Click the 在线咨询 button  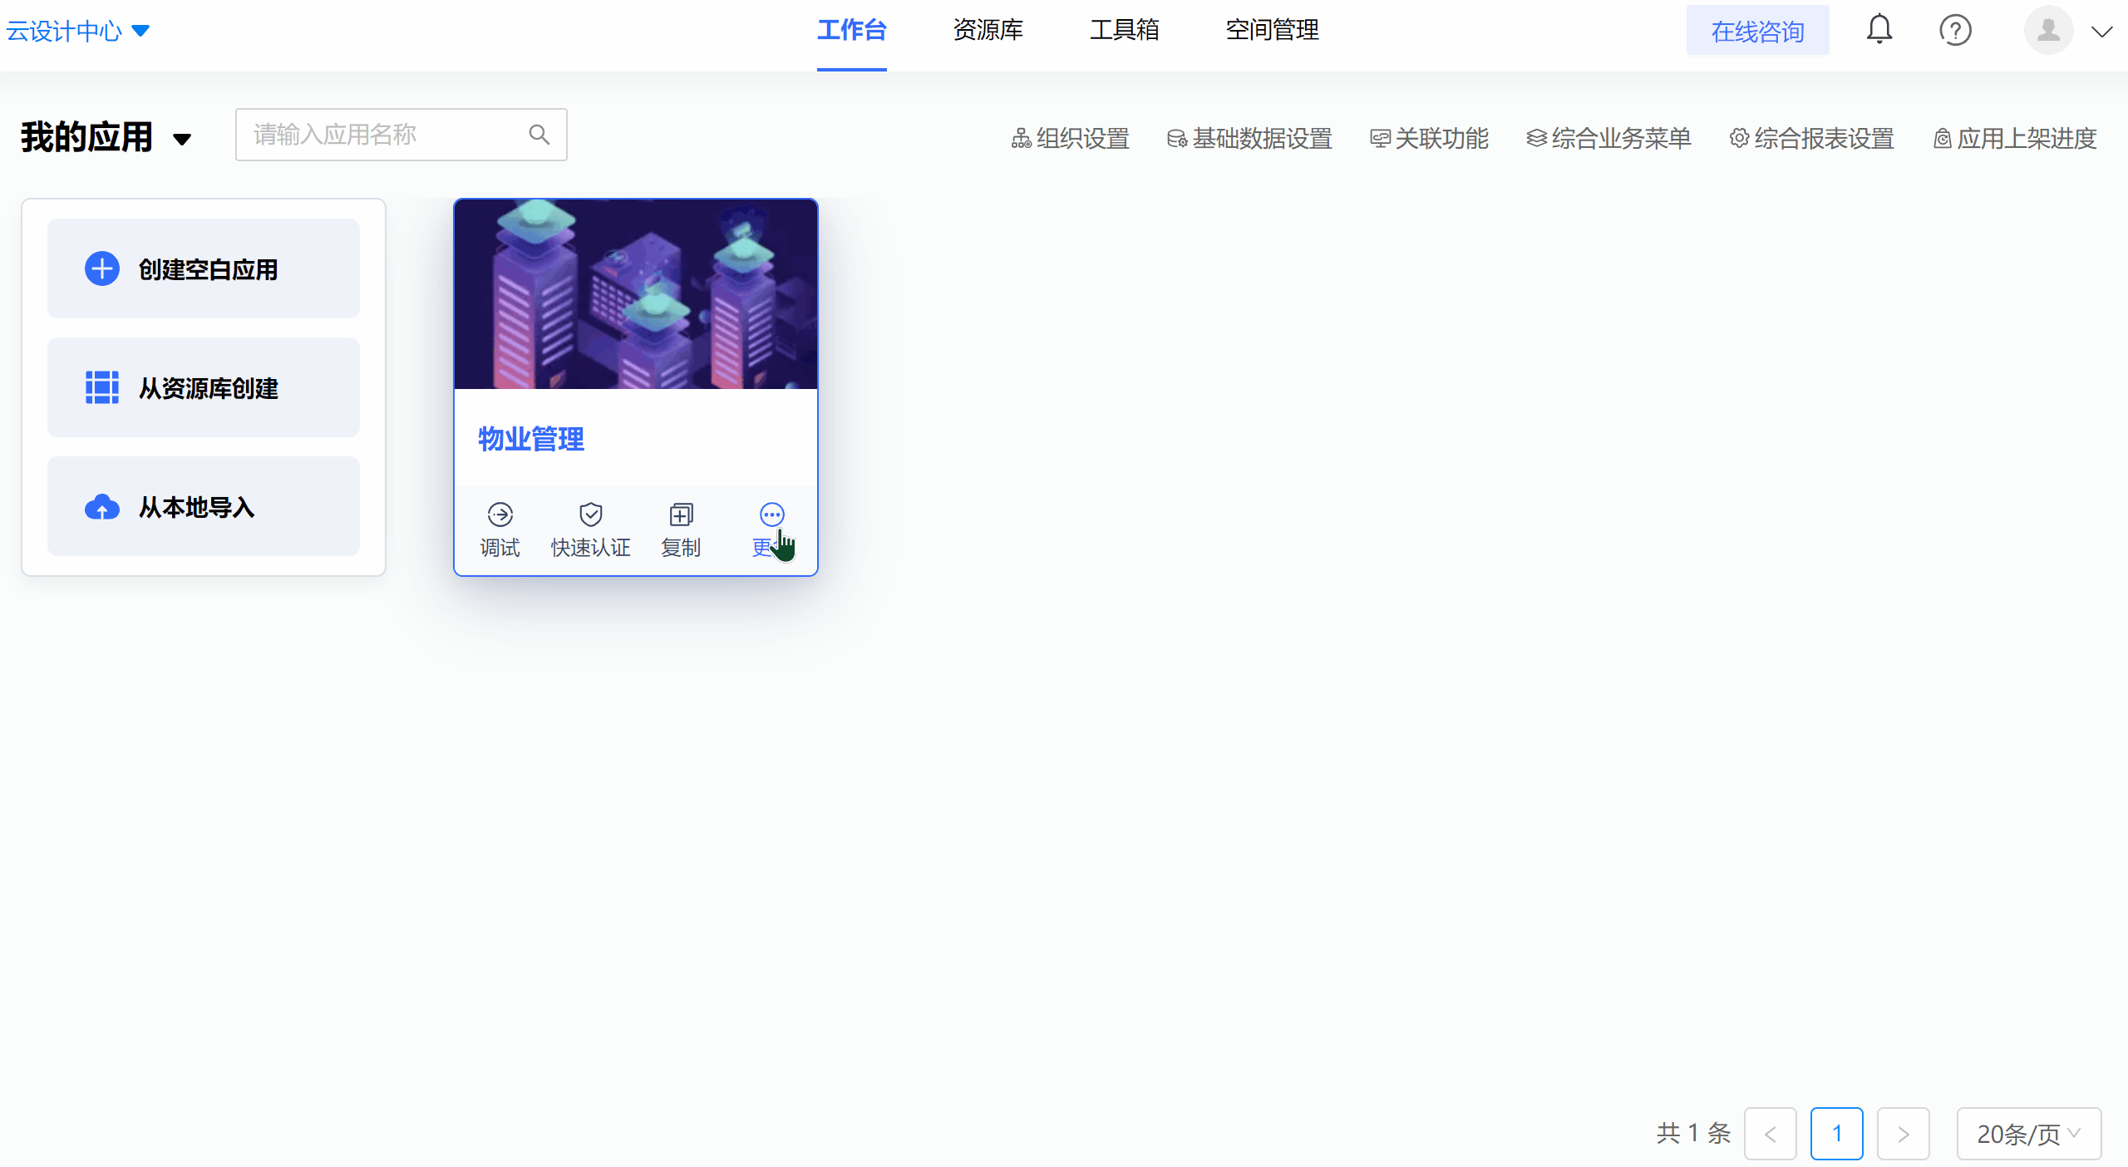point(1757,30)
